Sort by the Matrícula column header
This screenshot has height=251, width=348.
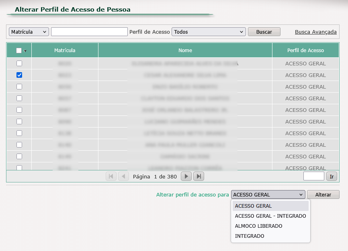(65, 50)
